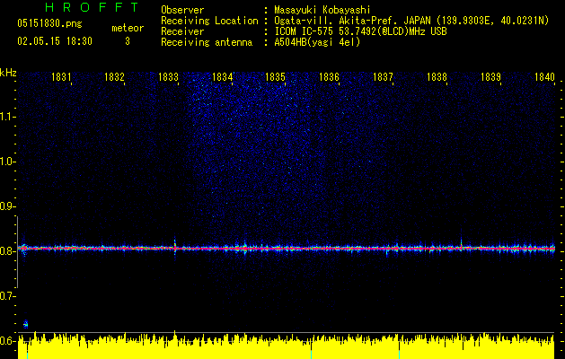
Task: Click the 1.0 kHz axis label
Action: 7,162
